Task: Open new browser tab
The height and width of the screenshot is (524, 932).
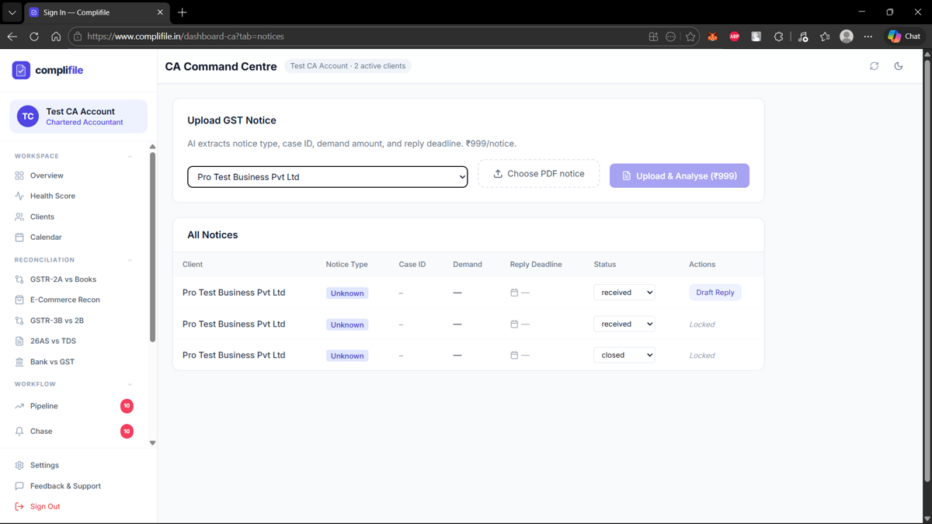Action: 183,12
